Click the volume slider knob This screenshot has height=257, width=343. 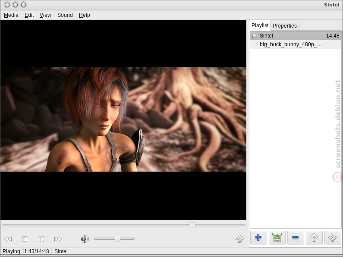point(117,238)
